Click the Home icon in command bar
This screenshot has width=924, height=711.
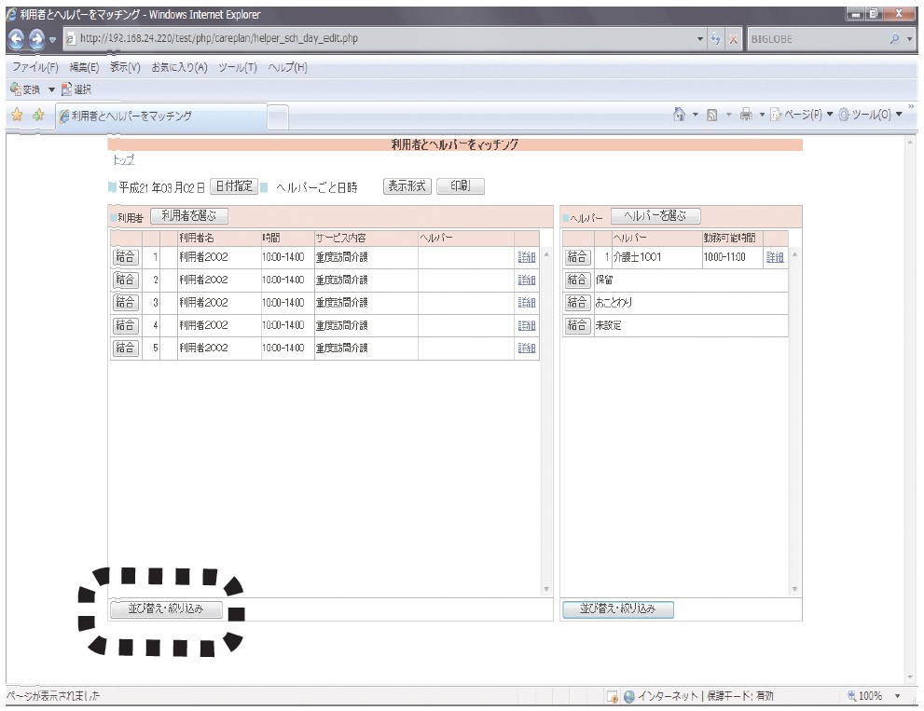pos(680,115)
